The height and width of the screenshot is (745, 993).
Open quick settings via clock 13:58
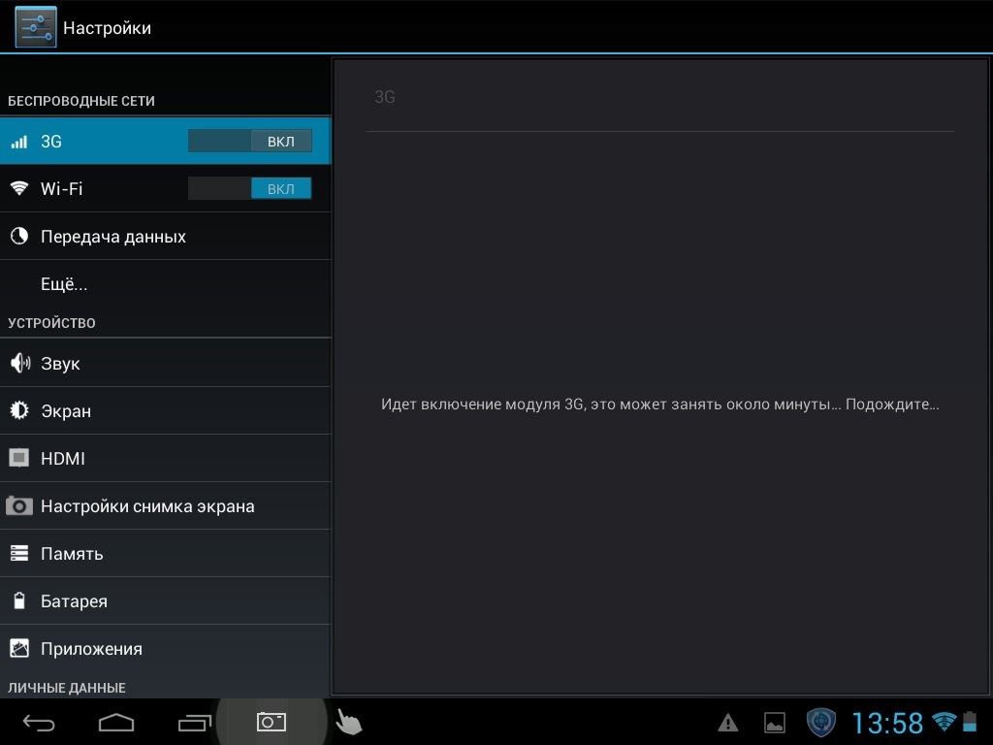coord(886,723)
